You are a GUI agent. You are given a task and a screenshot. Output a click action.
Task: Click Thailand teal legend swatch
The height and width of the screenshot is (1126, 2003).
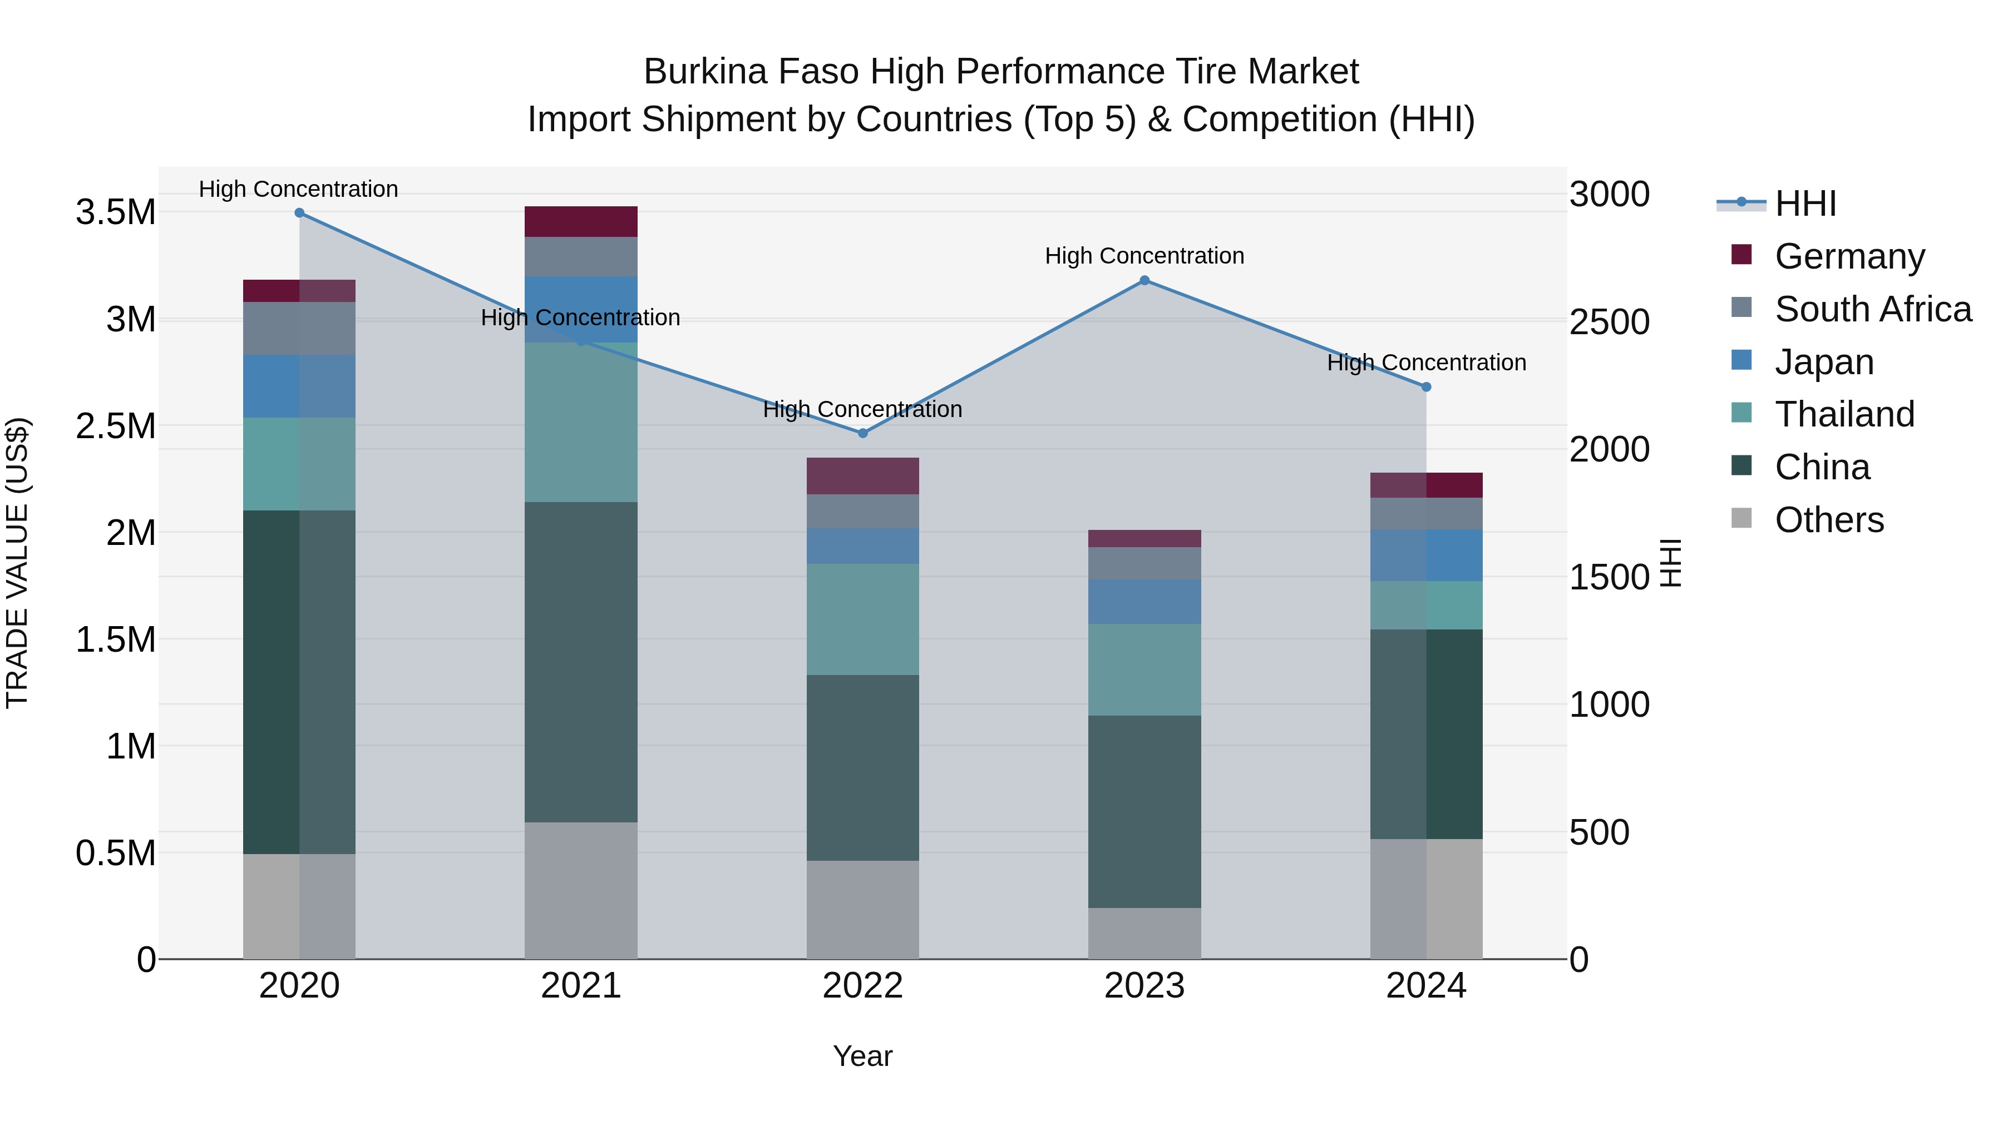point(1741,413)
